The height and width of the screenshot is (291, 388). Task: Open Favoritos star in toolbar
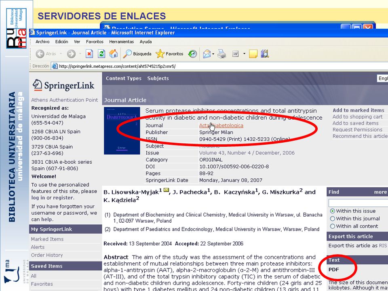click(169, 54)
